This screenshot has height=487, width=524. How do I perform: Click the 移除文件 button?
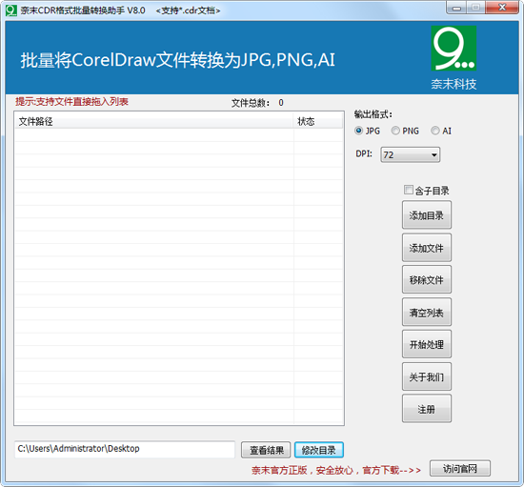click(x=427, y=279)
